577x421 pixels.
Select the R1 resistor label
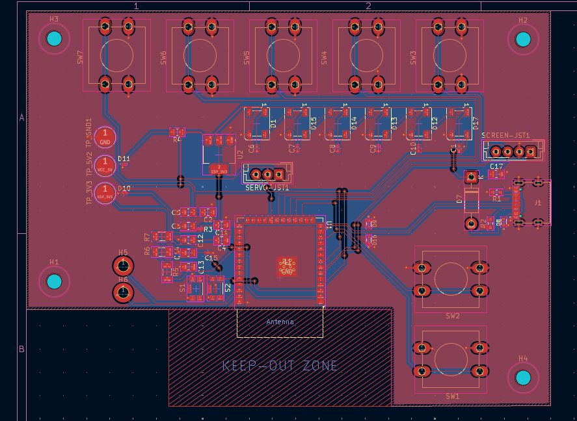click(x=497, y=199)
